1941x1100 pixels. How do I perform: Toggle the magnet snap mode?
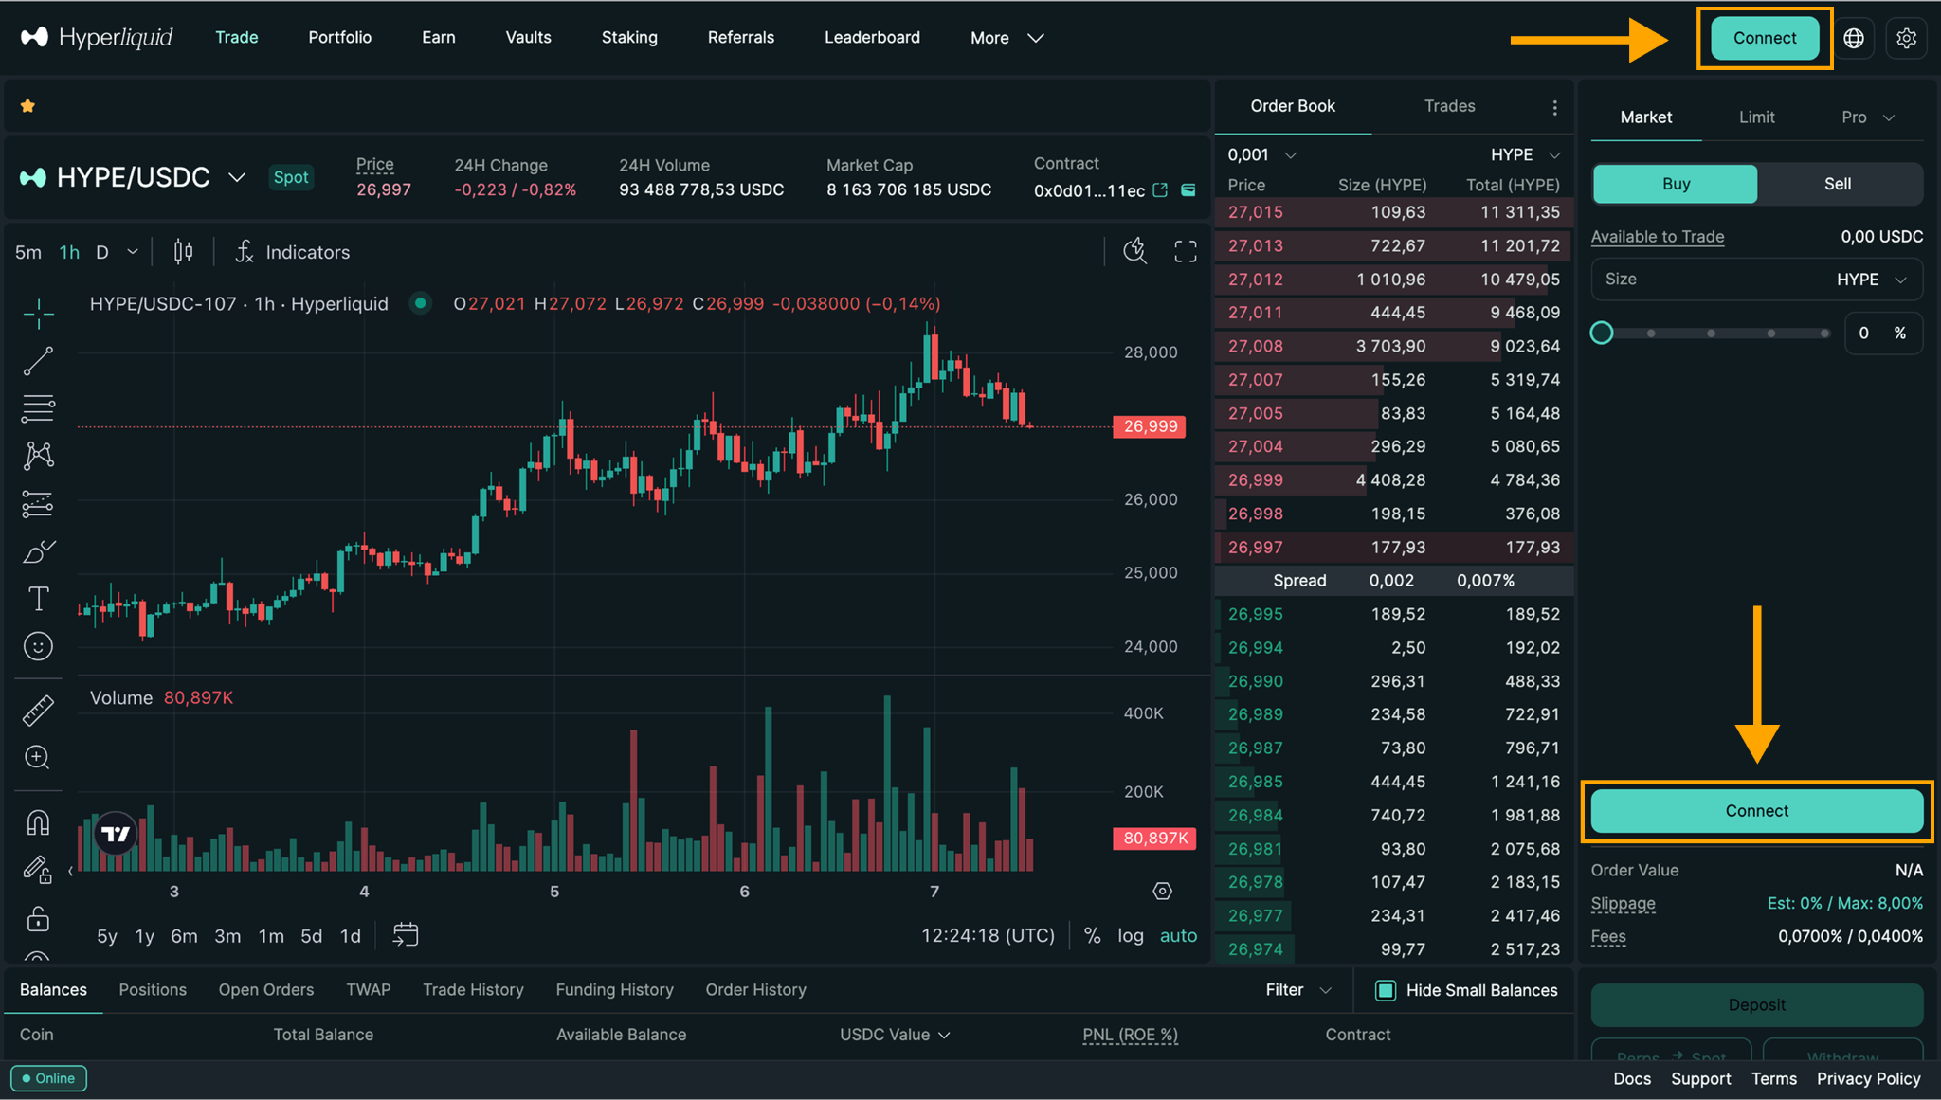click(38, 821)
